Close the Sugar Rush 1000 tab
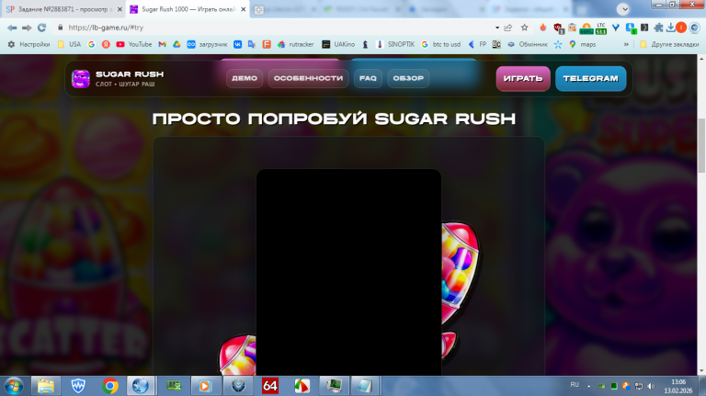This screenshot has height=396, width=706. 244,9
